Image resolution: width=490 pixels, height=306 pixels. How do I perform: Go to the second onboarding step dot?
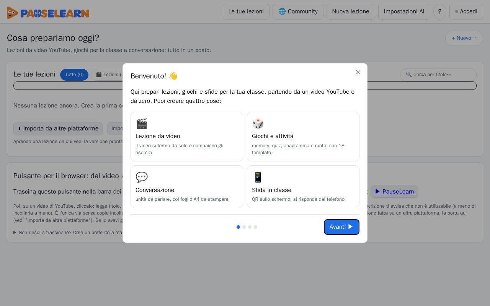[244, 227]
